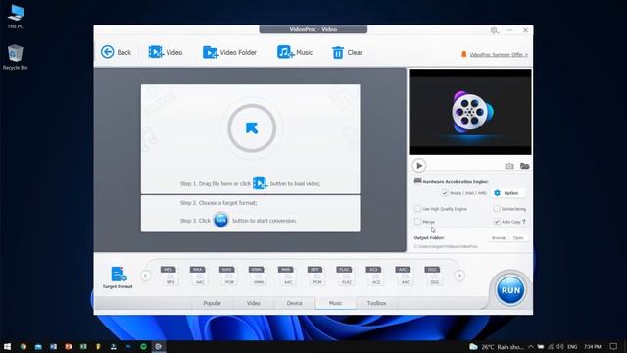Click the arrow drop circle in the center
627x353 pixels.
(252, 128)
